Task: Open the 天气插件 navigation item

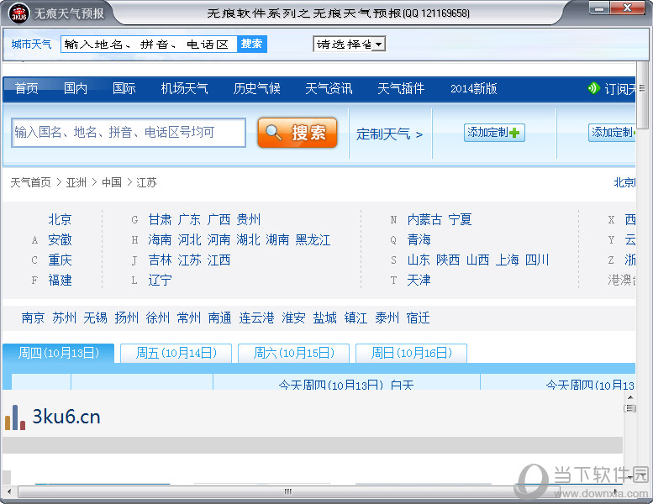Action: [401, 88]
